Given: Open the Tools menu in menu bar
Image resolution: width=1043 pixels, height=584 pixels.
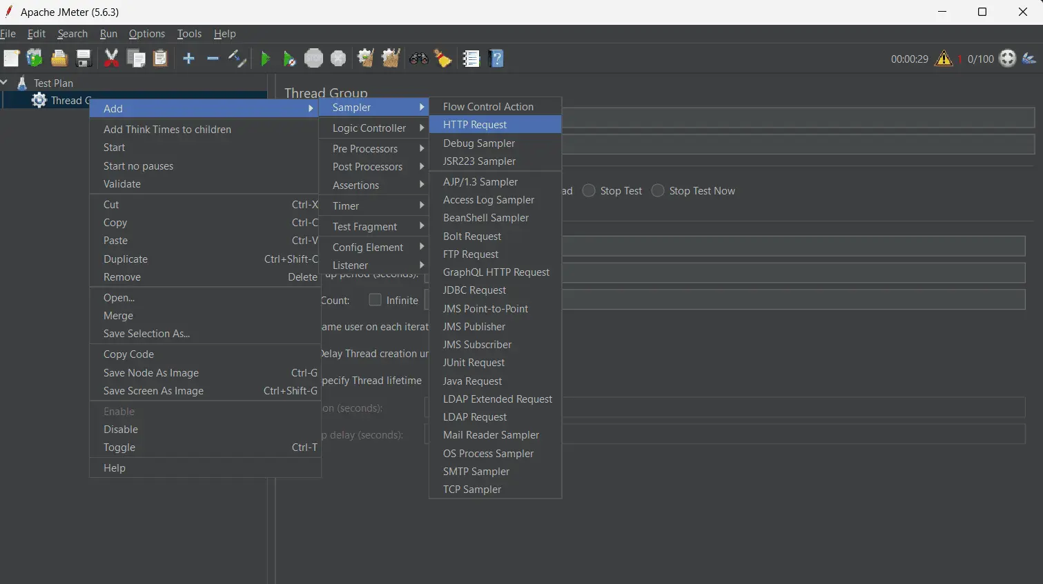Looking at the screenshot, I should click(x=189, y=34).
